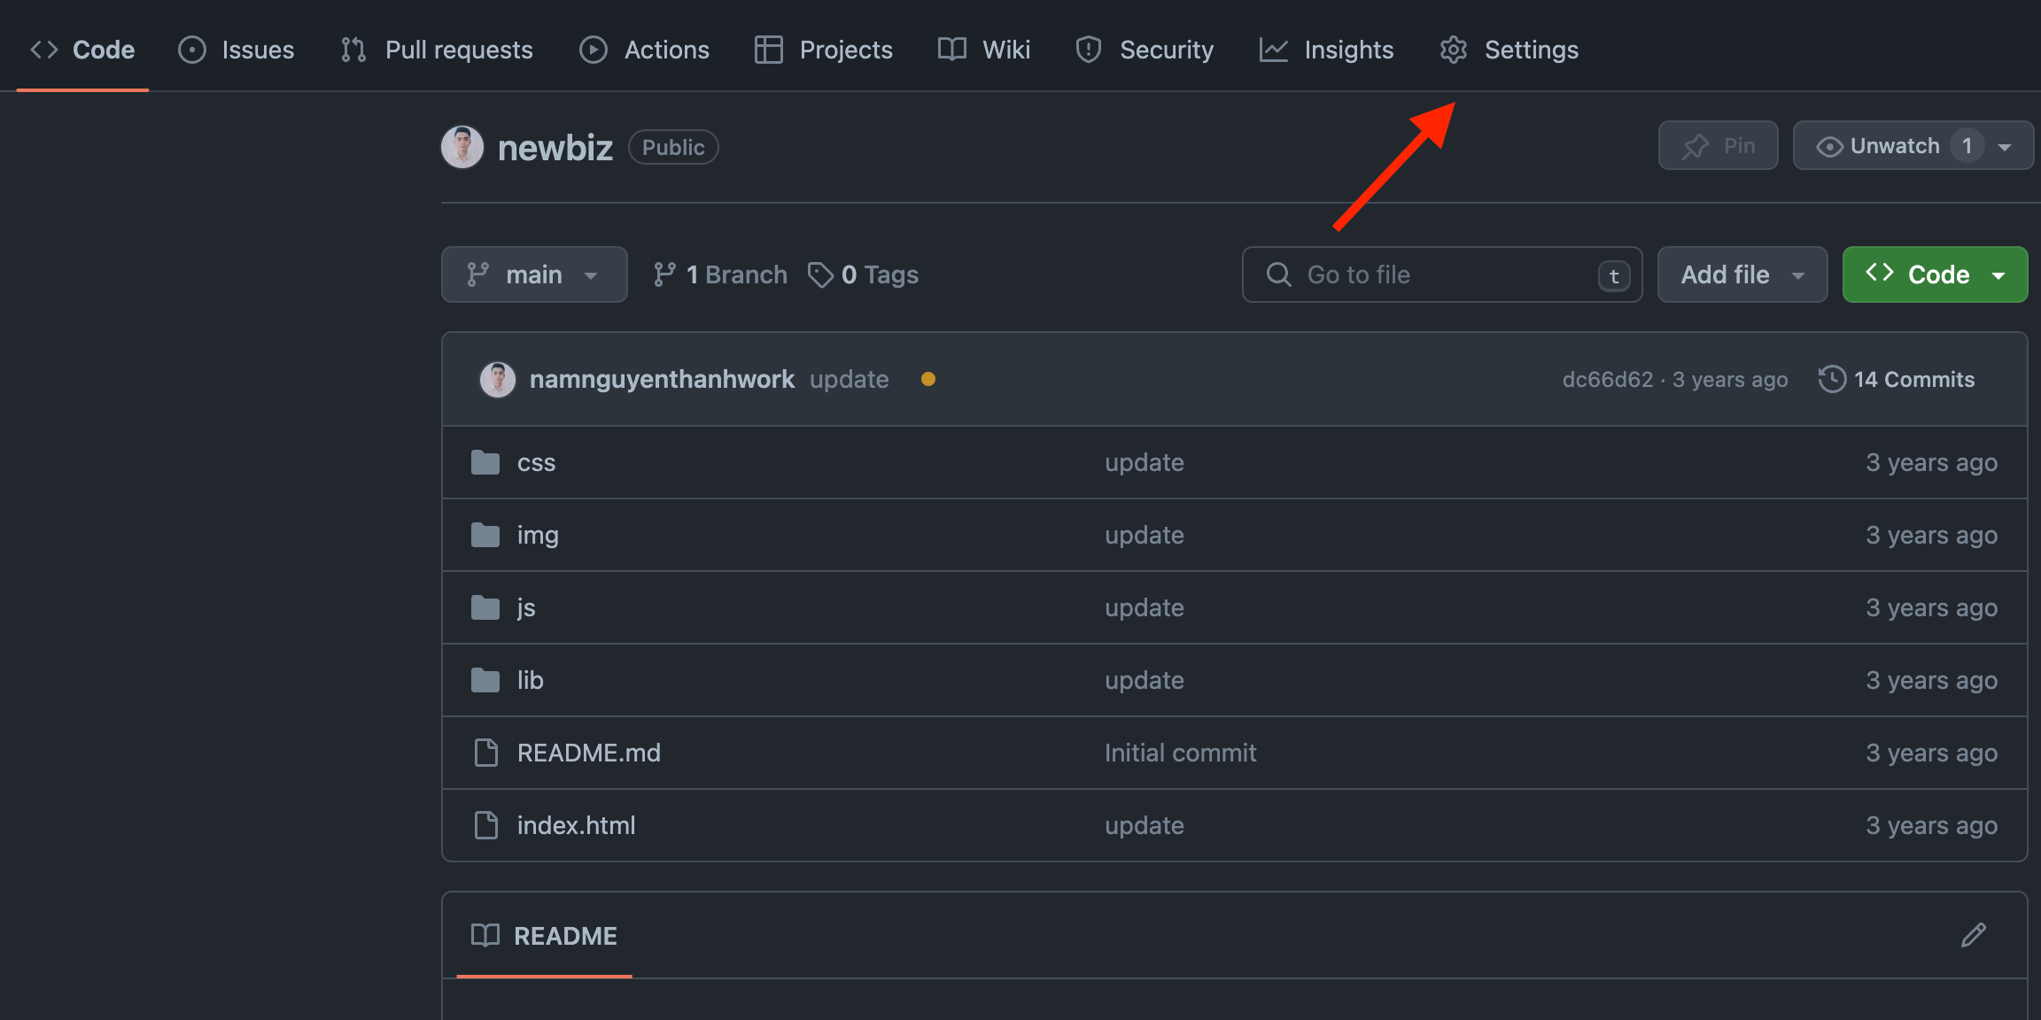Viewport: 2041px width, 1020px height.
Task: Click the commits history clock icon
Action: (x=1832, y=379)
